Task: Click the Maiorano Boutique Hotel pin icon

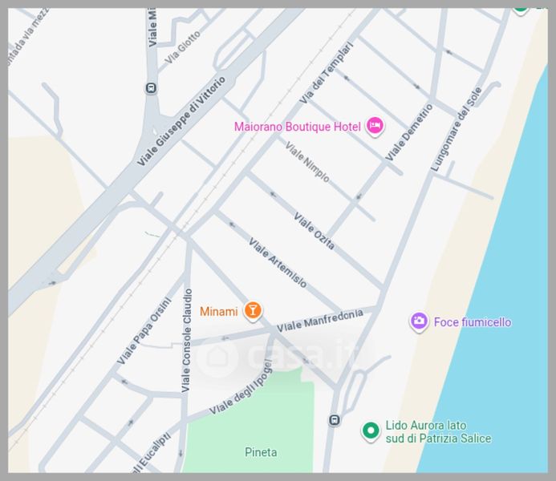Action: click(x=375, y=126)
